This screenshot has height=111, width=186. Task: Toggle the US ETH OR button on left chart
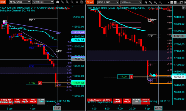pyautogui.click(x=41, y=101)
